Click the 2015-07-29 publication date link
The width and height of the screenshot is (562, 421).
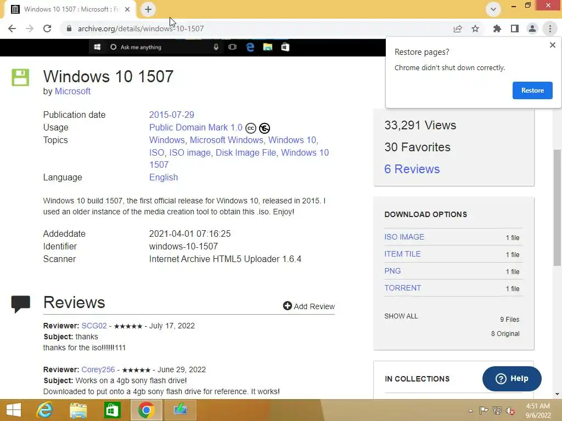(171, 115)
